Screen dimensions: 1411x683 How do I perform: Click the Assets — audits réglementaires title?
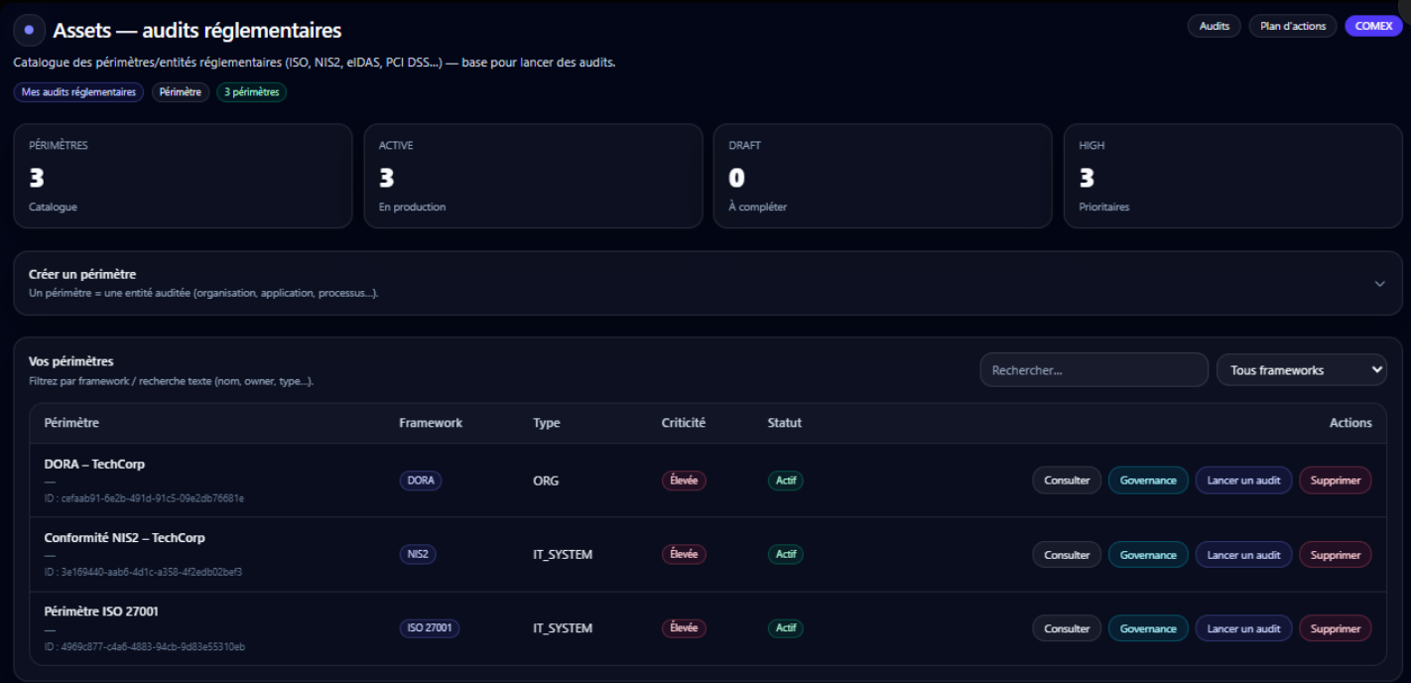point(197,31)
